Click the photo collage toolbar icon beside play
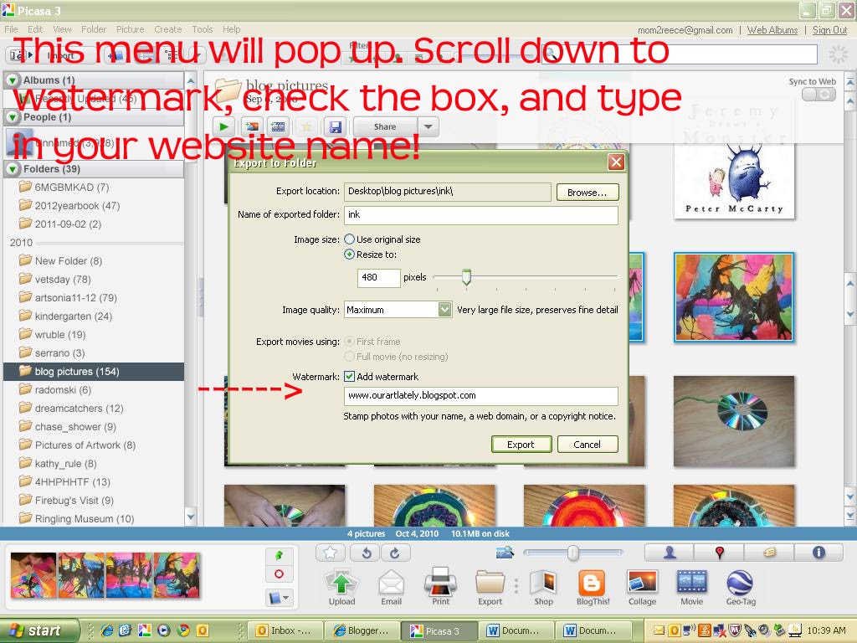The image size is (857, 643). coord(251,127)
